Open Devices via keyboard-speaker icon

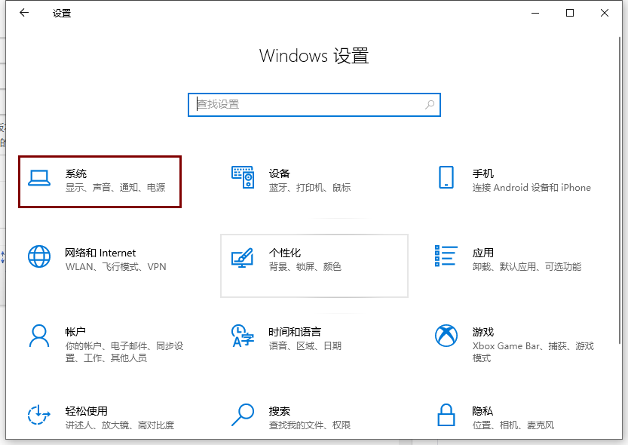tap(242, 178)
